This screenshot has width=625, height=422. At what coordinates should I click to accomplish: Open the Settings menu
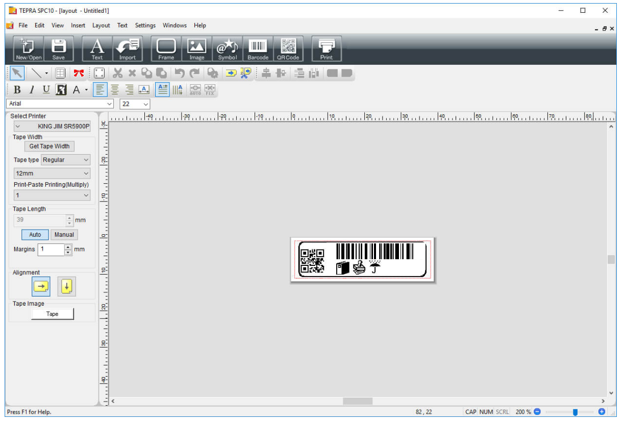tap(145, 26)
